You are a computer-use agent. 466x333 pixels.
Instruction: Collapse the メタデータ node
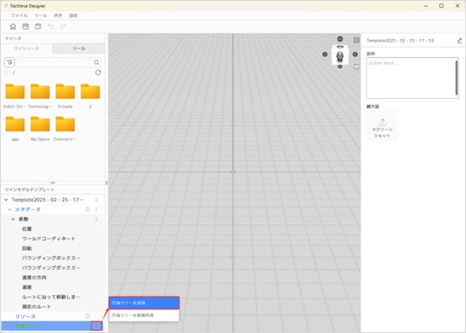tap(9, 209)
